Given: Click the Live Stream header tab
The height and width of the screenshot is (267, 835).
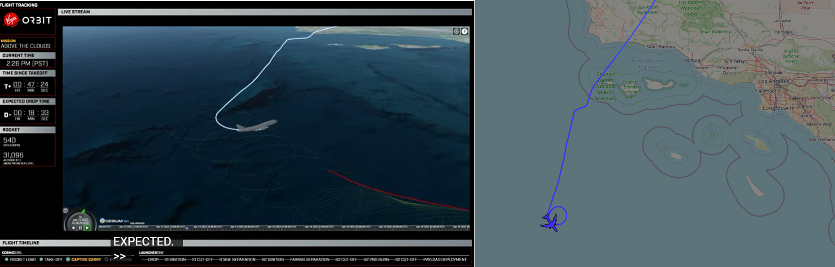Looking at the screenshot, I should click(76, 12).
